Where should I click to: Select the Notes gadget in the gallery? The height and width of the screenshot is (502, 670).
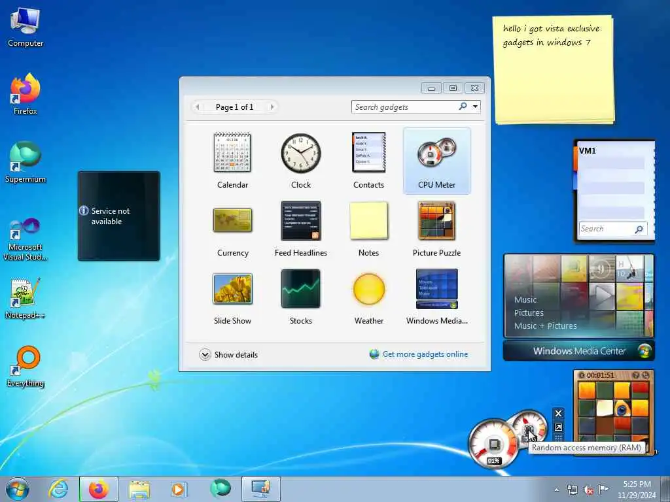tap(369, 229)
